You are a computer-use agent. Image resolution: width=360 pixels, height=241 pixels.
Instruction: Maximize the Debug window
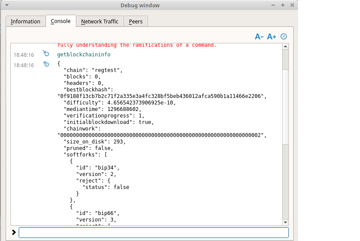point(283,5)
